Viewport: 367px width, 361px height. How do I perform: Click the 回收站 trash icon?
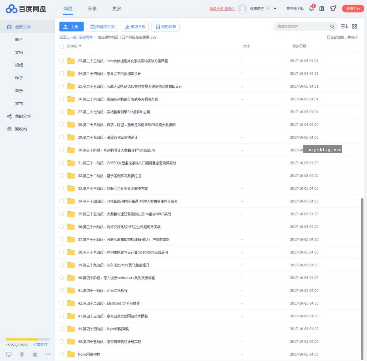(x=9, y=129)
